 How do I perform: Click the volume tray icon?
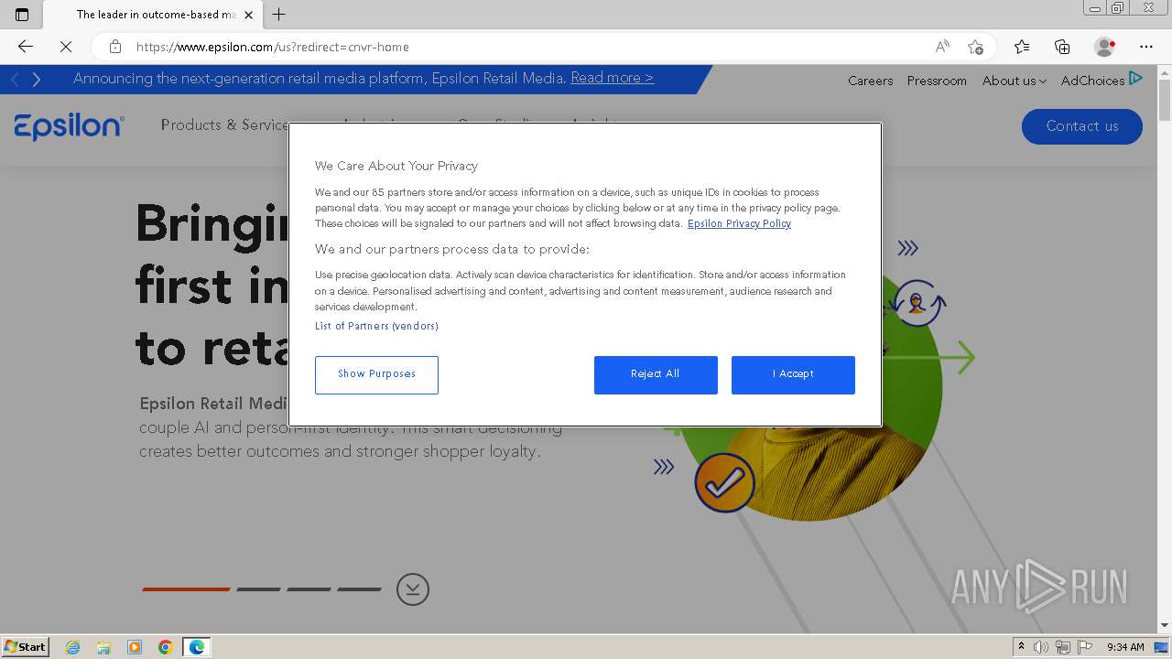tap(1041, 647)
